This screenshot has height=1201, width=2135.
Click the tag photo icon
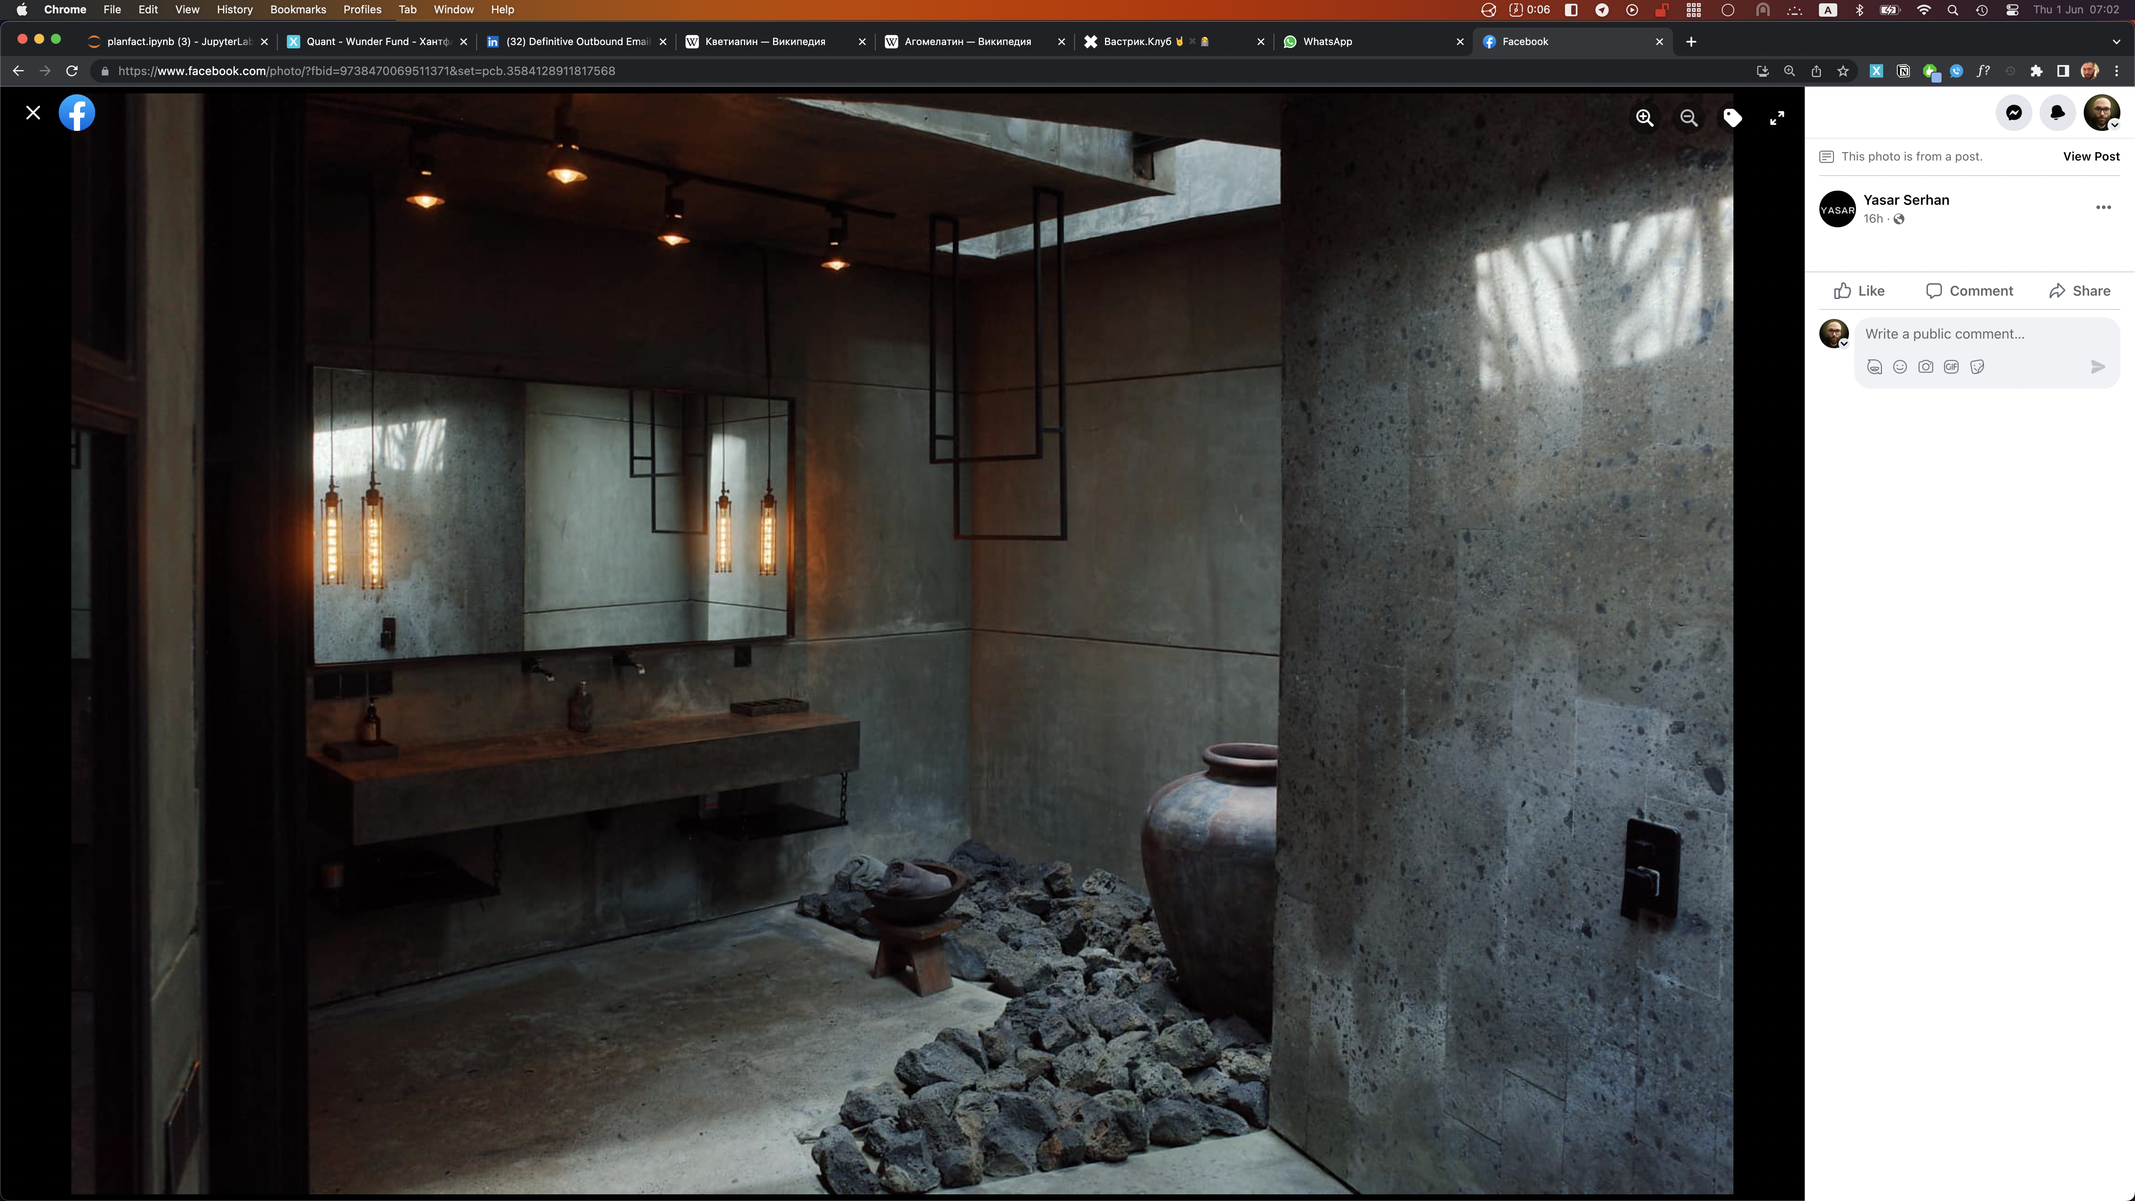click(x=1732, y=118)
